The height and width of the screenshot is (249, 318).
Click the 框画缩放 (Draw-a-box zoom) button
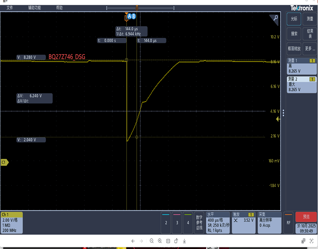(x=294, y=49)
